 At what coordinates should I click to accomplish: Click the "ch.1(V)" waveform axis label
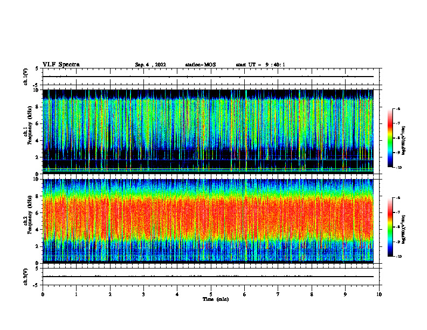click(x=25, y=77)
